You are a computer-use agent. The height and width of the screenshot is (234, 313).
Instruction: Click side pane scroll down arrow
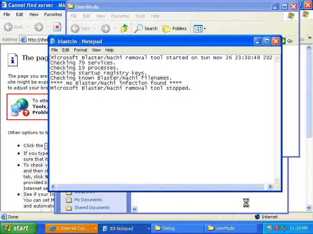pos(134,209)
